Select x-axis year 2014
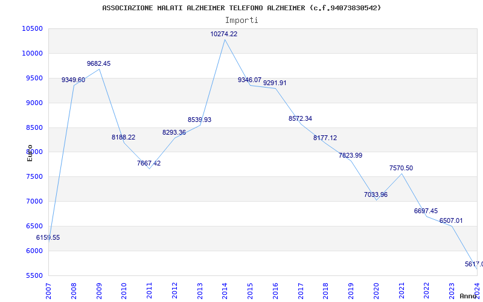This screenshot has height=302, width=483. pyautogui.click(x=225, y=291)
